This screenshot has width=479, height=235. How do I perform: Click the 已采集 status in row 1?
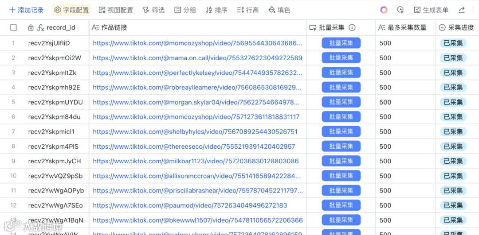(x=453, y=43)
